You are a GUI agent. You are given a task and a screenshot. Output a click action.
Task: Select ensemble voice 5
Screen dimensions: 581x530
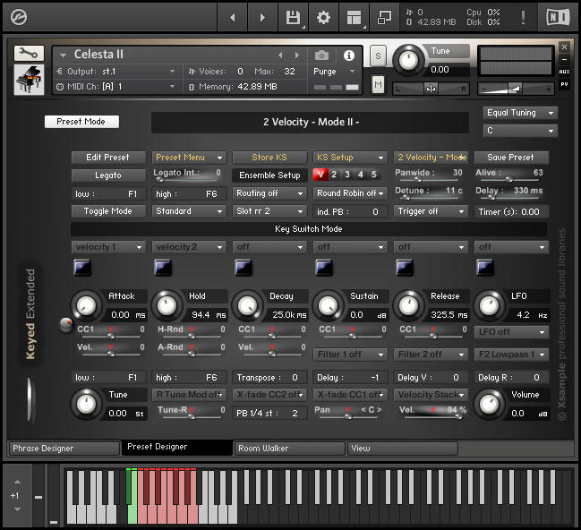click(374, 175)
